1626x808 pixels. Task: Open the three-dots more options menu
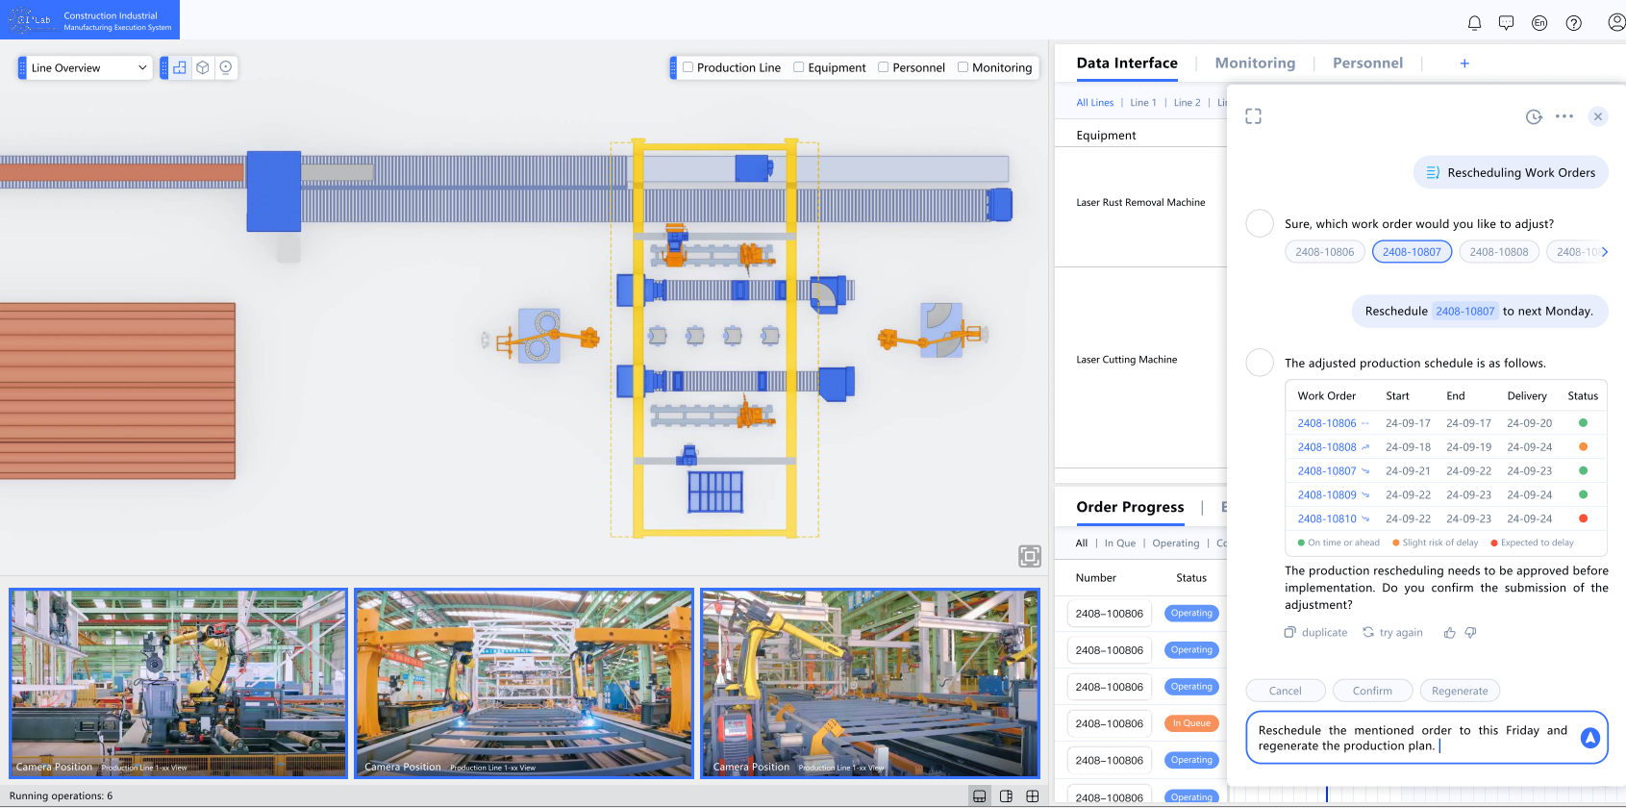click(1564, 116)
